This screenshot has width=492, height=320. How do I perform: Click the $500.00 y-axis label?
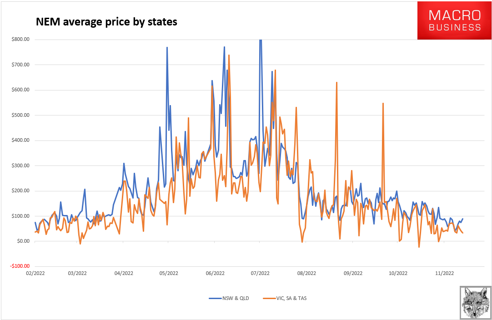20,115
